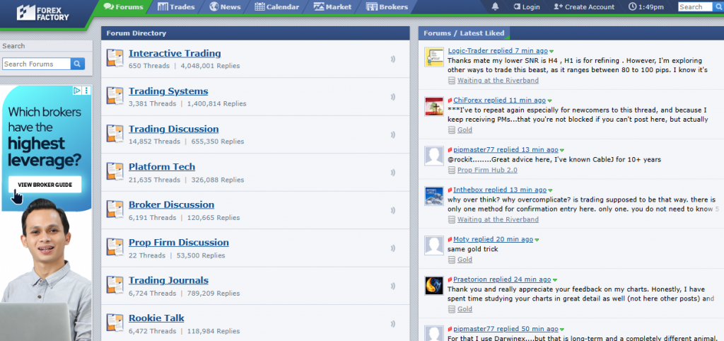The height and width of the screenshot is (341, 724).
Task: Click Create Account
Action: pos(584,7)
